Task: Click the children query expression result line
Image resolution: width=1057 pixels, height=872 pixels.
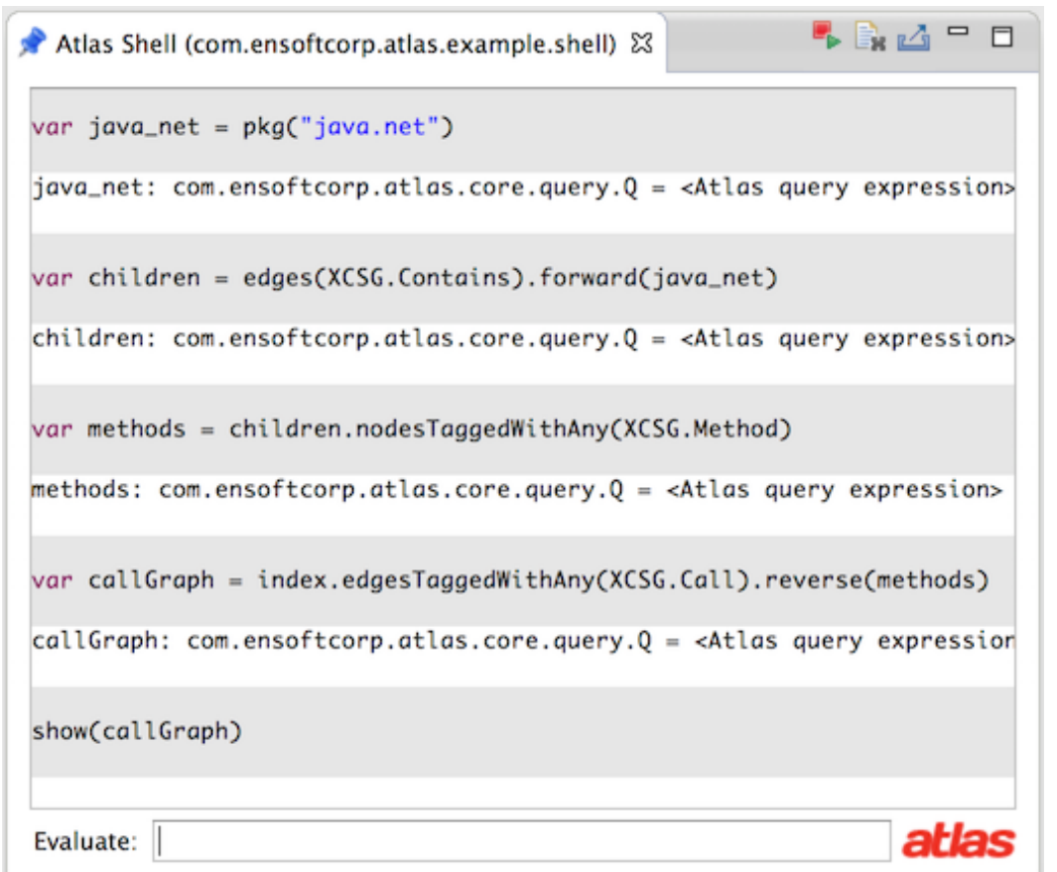Action: click(x=523, y=338)
